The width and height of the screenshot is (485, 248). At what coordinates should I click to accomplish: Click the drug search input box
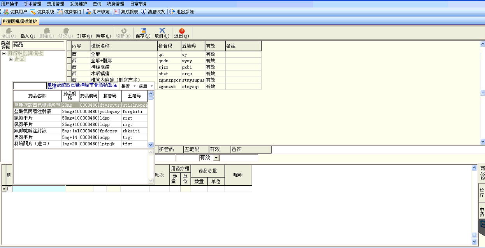pos(30,86)
